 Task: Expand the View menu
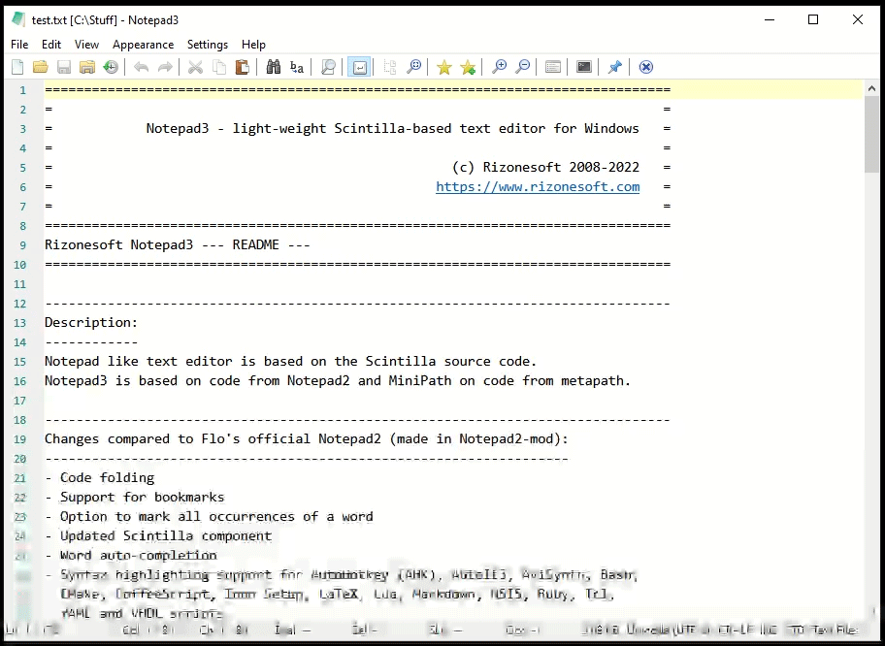(86, 45)
